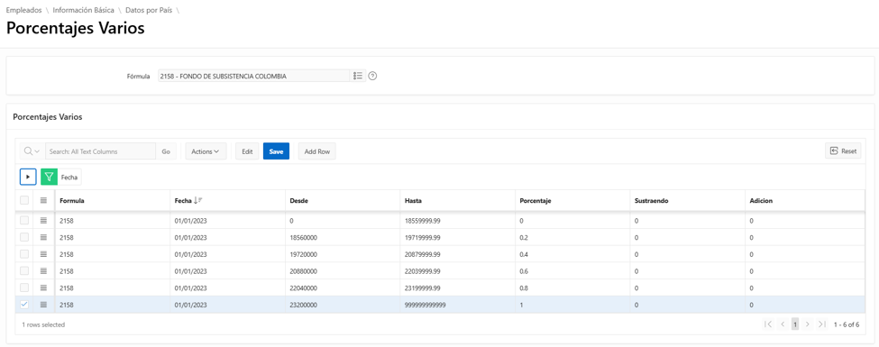Expand the filter bar arrow toggle
Viewport: 879px width, 347px height.
(28, 177)
